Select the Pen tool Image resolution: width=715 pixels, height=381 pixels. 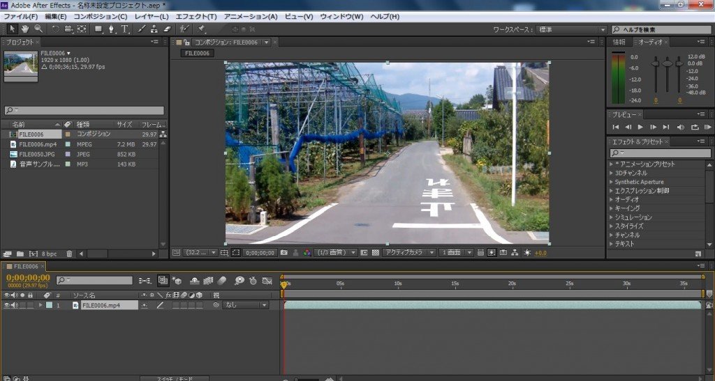coord(111,29)
